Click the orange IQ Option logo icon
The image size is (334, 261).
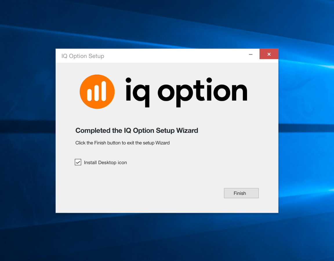(x=97, y=92)
